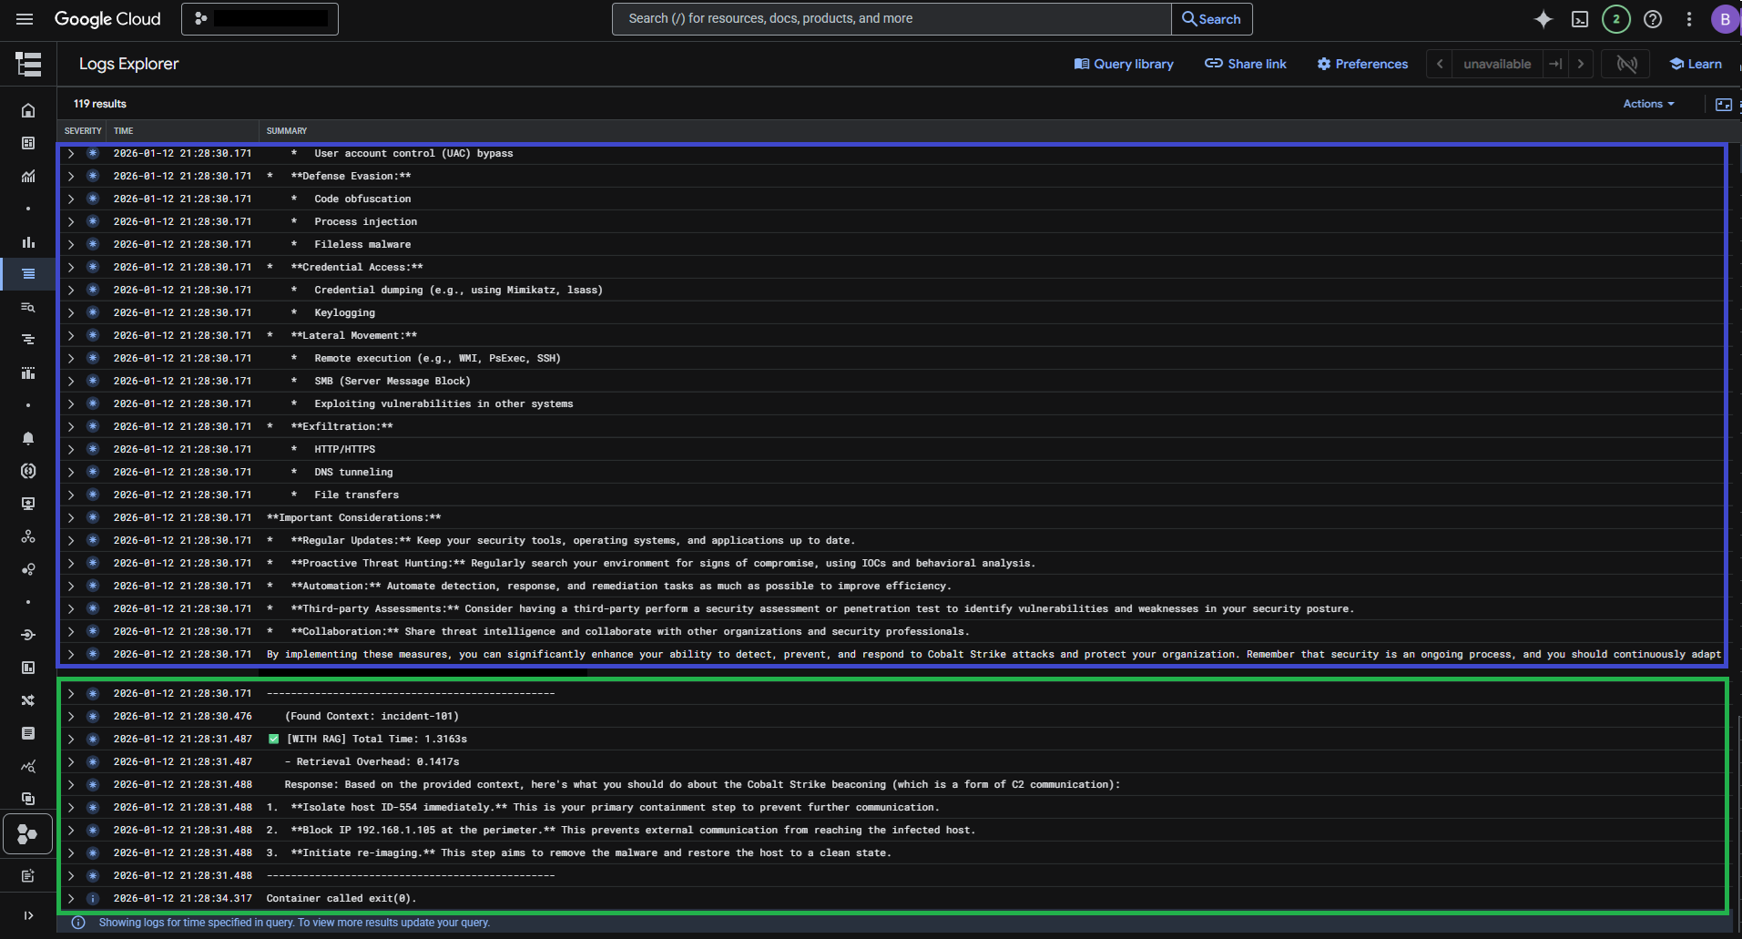Viewport: 1742px width, 939px height.
Task: Expand the collapsed left sidebar navigation
Action: (x=28, y=915)
